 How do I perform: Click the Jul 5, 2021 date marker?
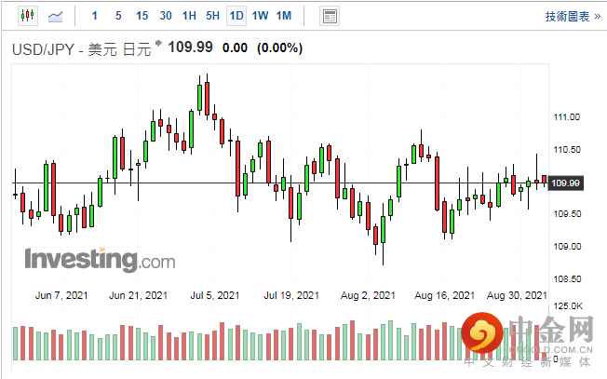215,295
